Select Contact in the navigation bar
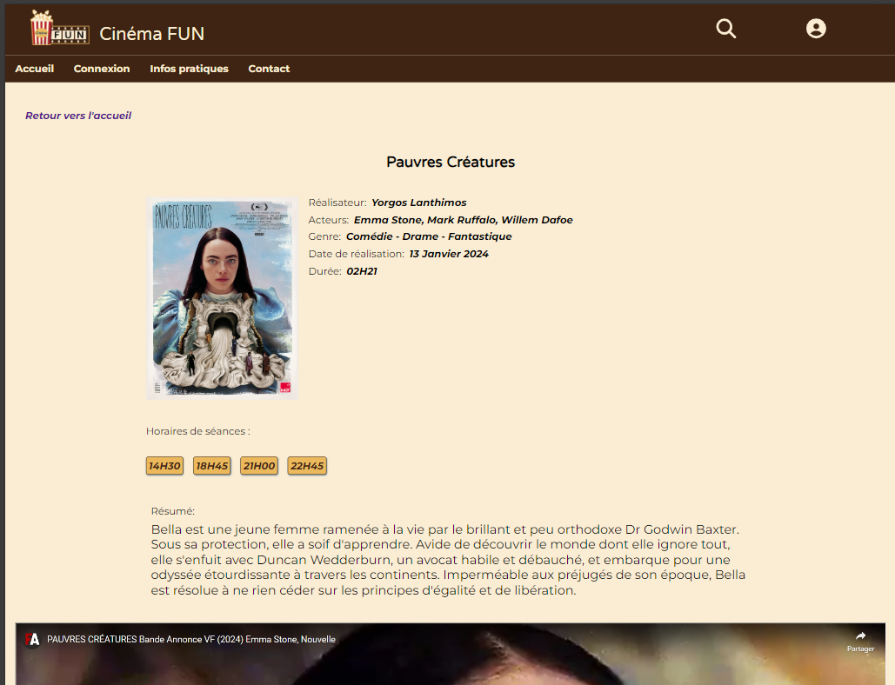 (269, 69)
